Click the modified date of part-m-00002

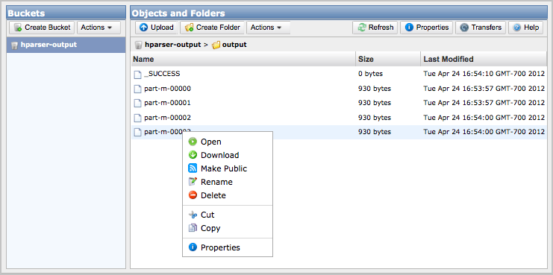[x=484, y=118]
